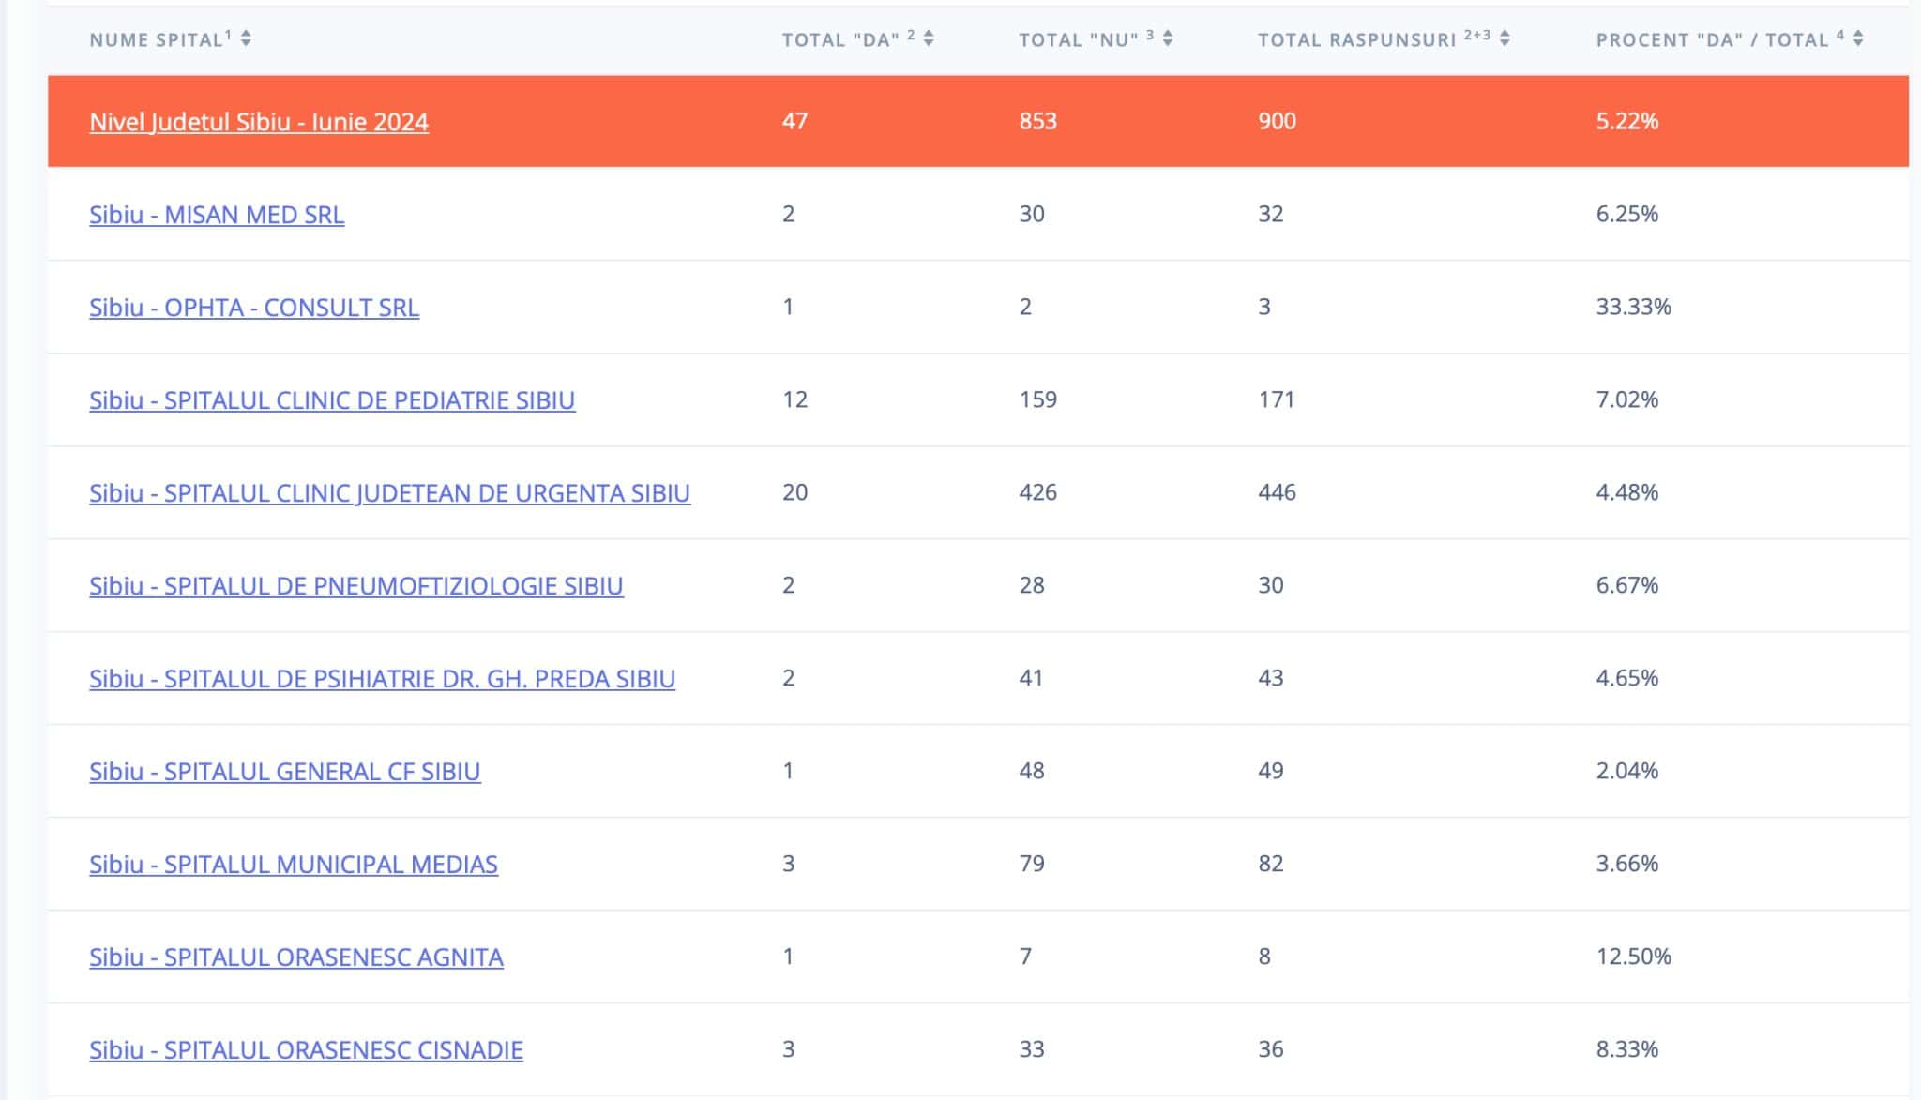1921x1100 pixels.
Task: Select the 47 value in the Judetul Sibiu row
Action: coord(794,121)
